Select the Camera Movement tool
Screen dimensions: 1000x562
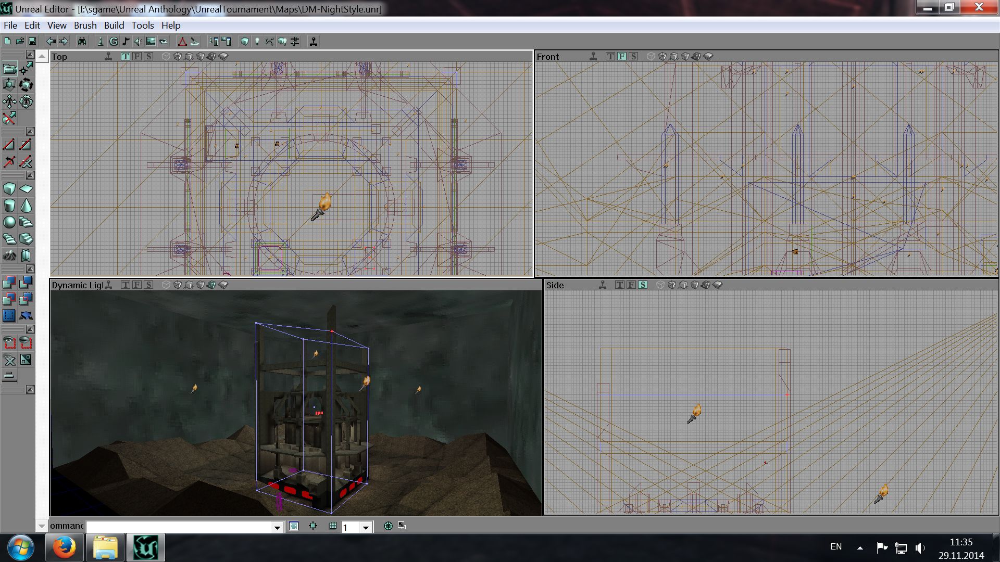click(x=9, y=68)
